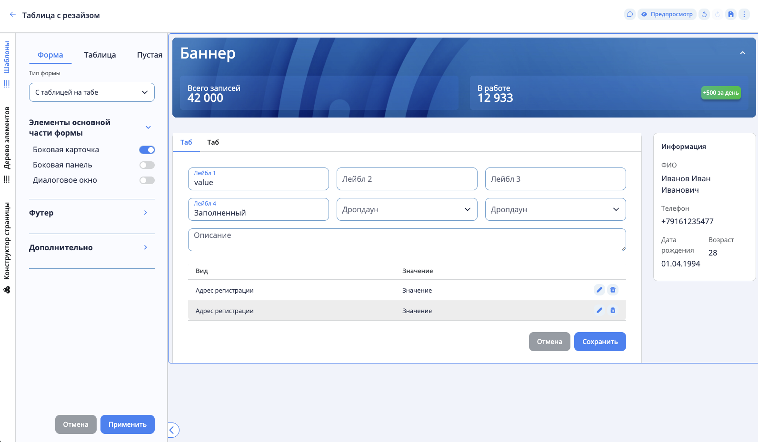Click the Описание text area
758x442 pixels.
(x=407, y=240)
